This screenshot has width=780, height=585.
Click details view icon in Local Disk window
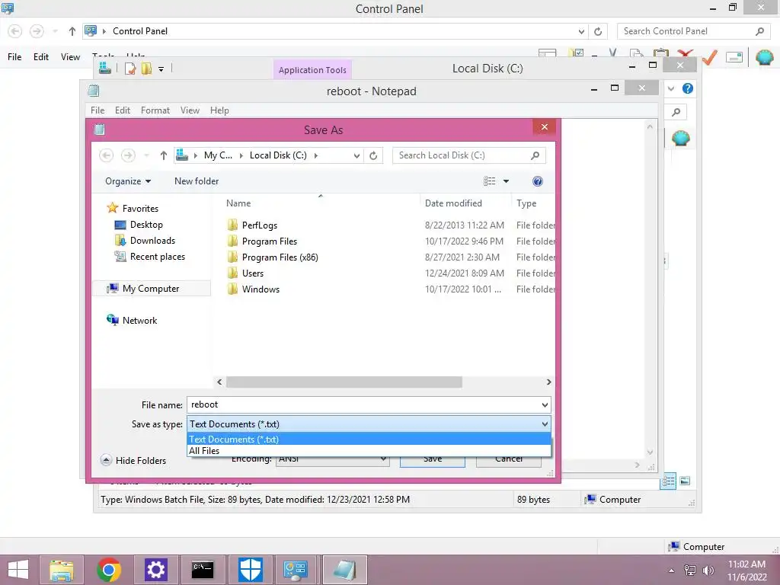coord(668,481)
